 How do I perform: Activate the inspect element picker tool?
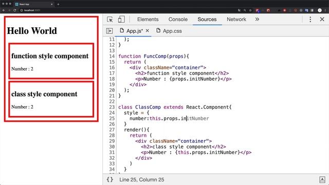[x=109, y=20]
